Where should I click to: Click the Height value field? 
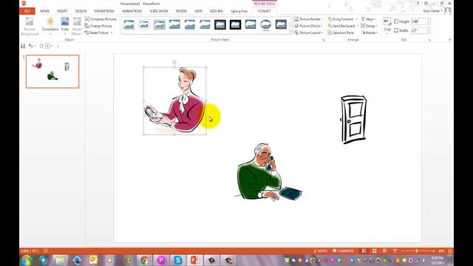tap(418, 21)
